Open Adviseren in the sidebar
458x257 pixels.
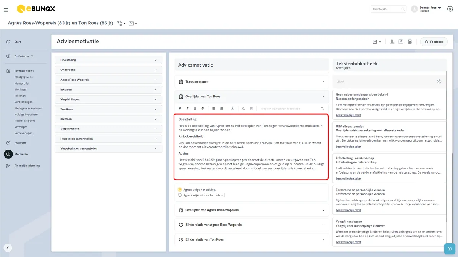click(x=21, y=143)
